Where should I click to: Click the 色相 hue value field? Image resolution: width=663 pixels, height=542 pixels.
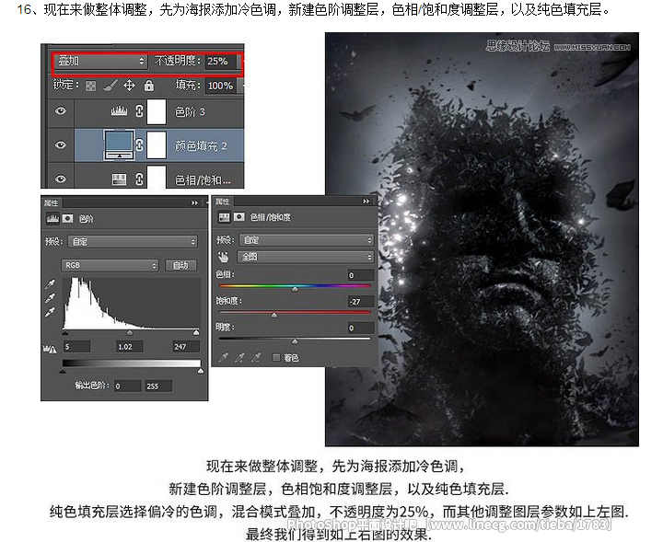(361, 275)
